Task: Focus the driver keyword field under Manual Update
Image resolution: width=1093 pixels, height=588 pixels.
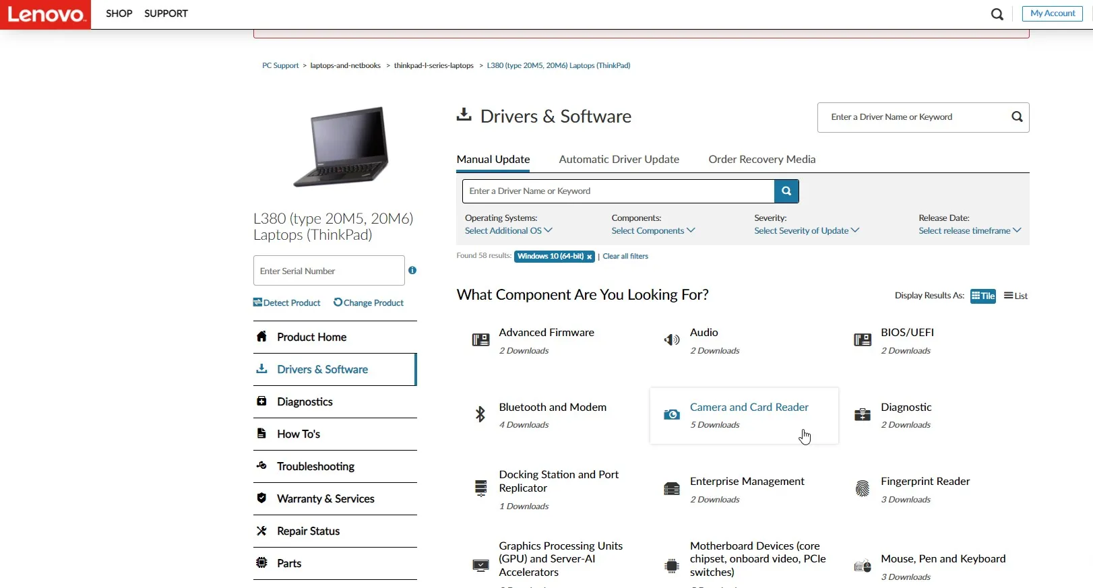Action: [x=618, y=191]
